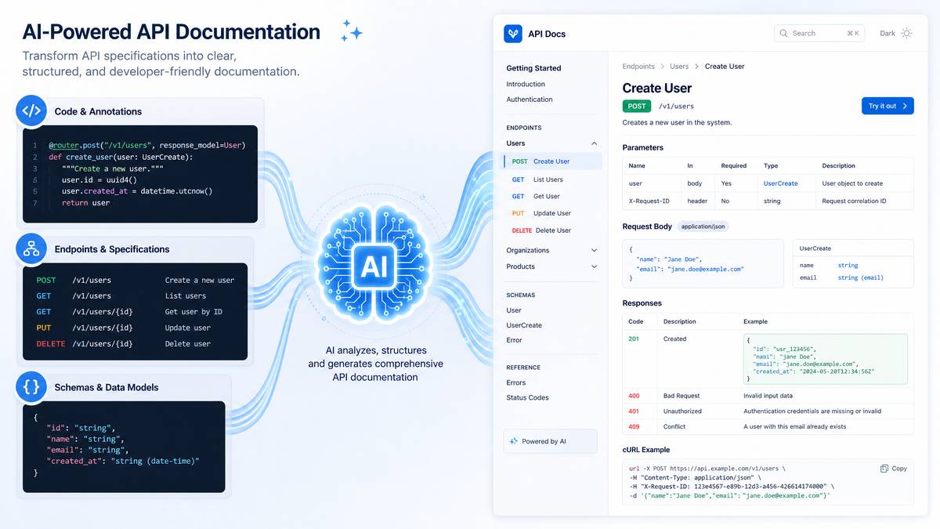This screenshot has height=529, width=940.
Task: Click the Try it out button
Action: (888, 106)
